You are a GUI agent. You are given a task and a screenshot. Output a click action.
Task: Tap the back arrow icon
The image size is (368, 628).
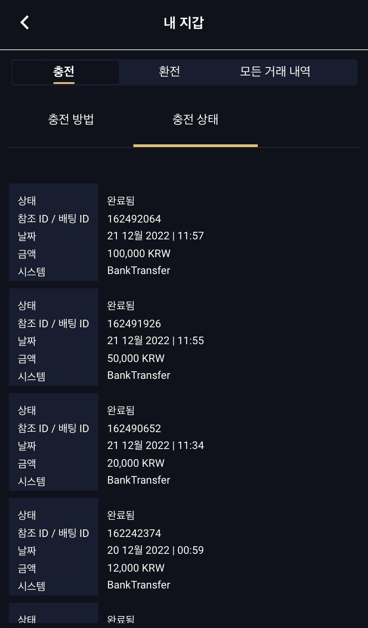(25, 22)
